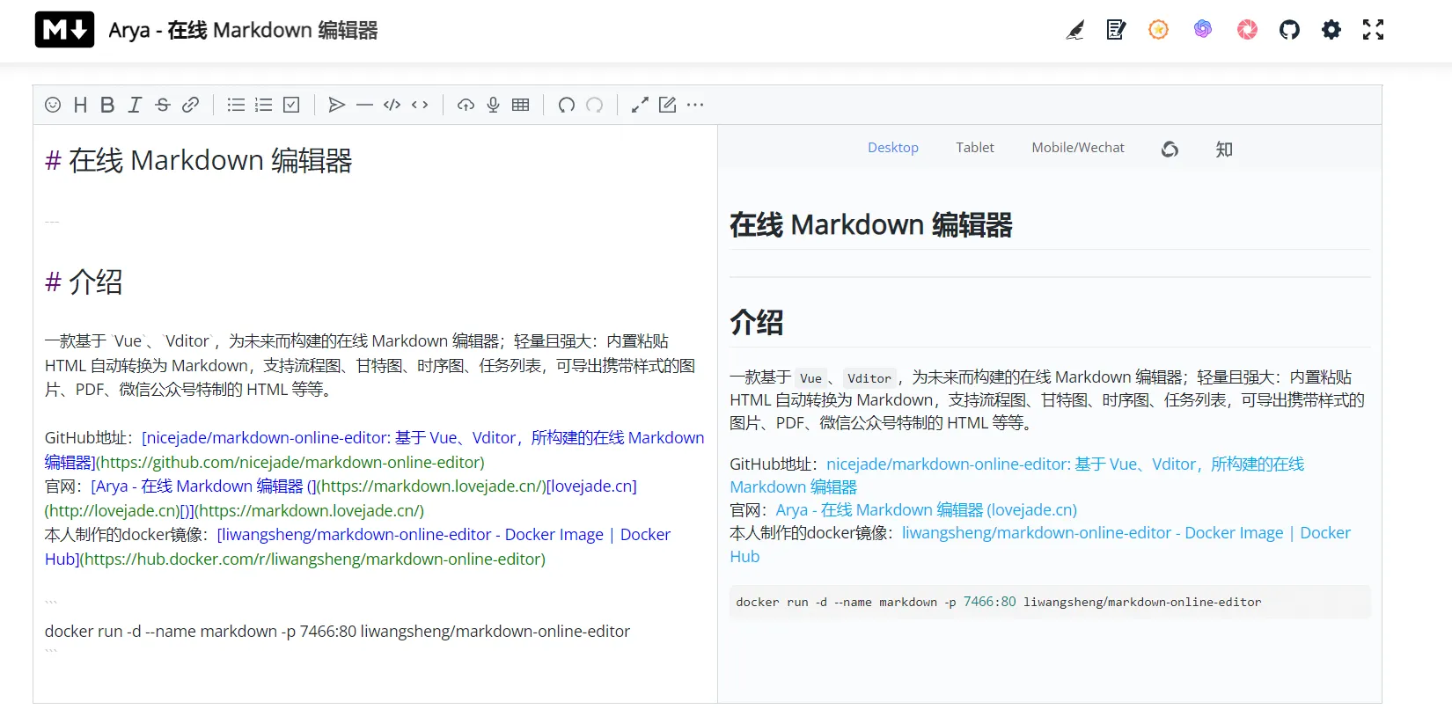1452x724 pixels.
Task: Redo the last undone edit
Action: point(594,105)
